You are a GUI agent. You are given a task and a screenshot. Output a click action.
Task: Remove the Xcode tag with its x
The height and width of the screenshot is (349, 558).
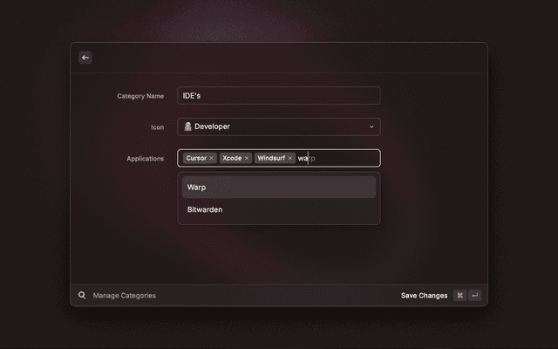(247, 159)
